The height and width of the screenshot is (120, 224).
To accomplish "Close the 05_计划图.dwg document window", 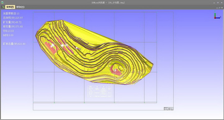I will pyautogui.click(x=222, y=8).
